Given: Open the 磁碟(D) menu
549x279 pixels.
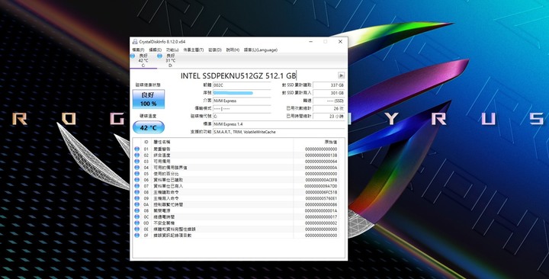Looking at the screenshot, I should tap(215, 50).
